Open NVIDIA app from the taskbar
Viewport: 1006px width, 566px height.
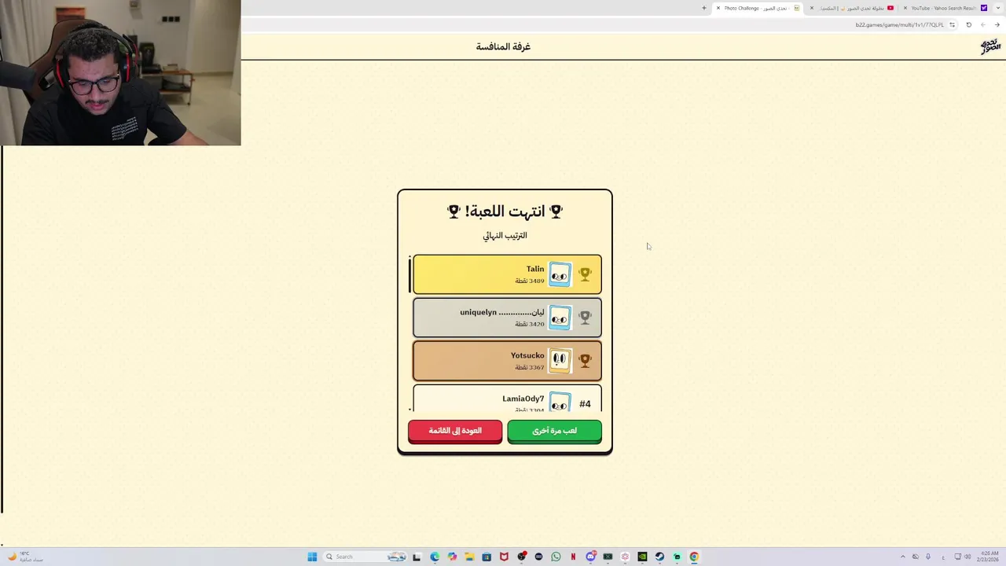coord(642,557)
